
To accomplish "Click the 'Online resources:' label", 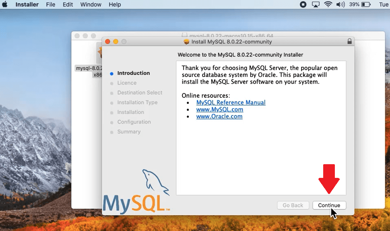I will click(206, 95).
